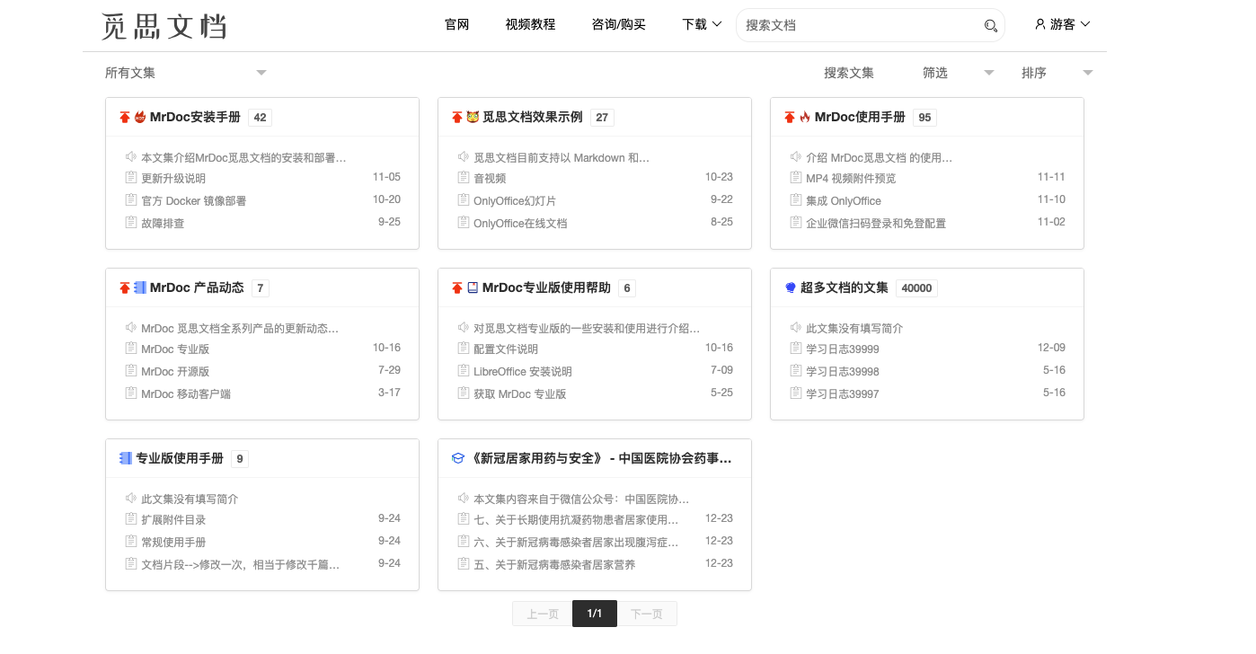Screen dimensions: 1256x654
Task: Go to 官网 in top navigation
Action: (x=457, y=24)
